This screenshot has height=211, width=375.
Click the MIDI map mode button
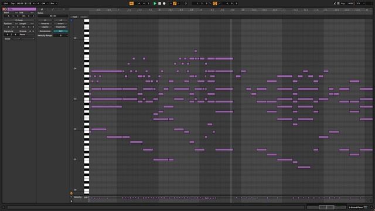350,4
